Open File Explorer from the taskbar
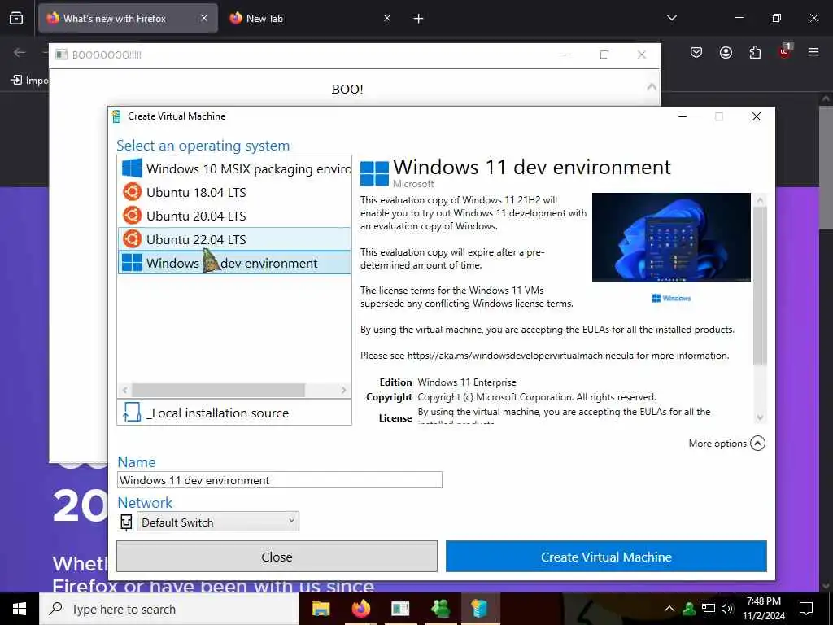 click(x=321, y=609)
